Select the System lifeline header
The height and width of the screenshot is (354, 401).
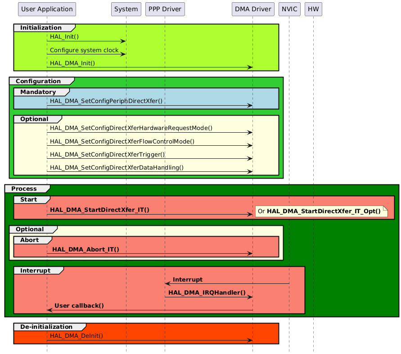pyautogui.click(x=126, y=9)
